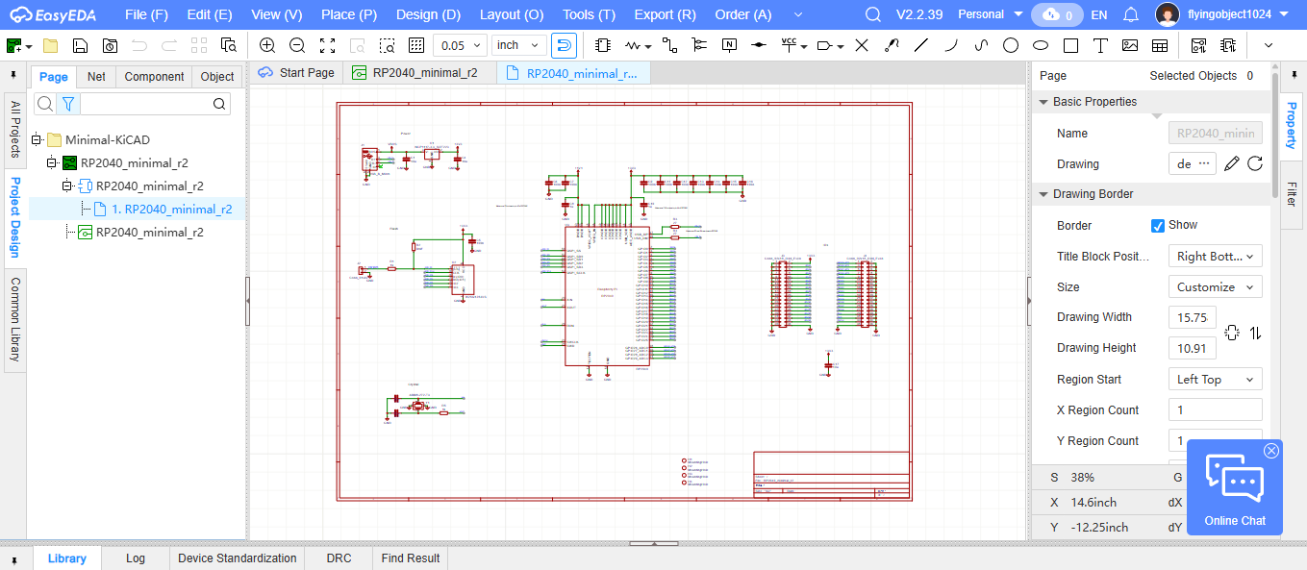Switch to the Net tab
This screenshot has width=1307, height=570.
pos(96,77)
